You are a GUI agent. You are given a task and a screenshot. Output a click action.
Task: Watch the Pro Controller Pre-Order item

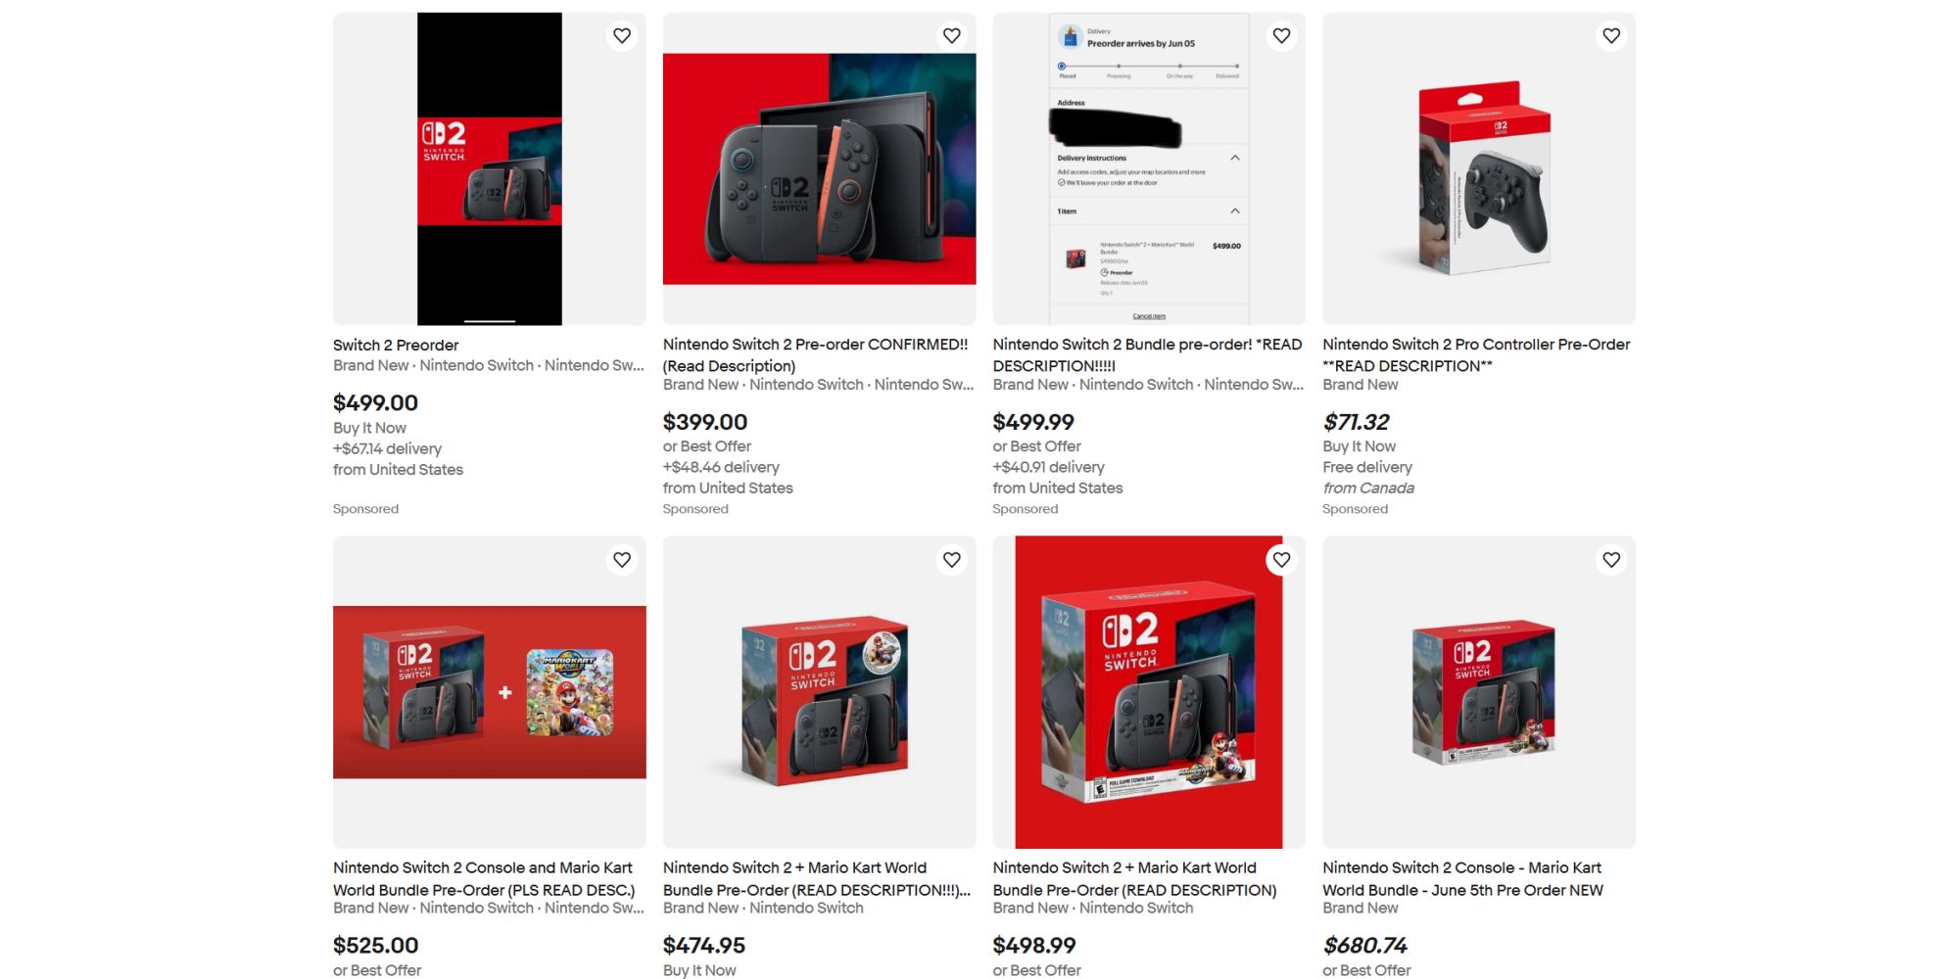1612,36
